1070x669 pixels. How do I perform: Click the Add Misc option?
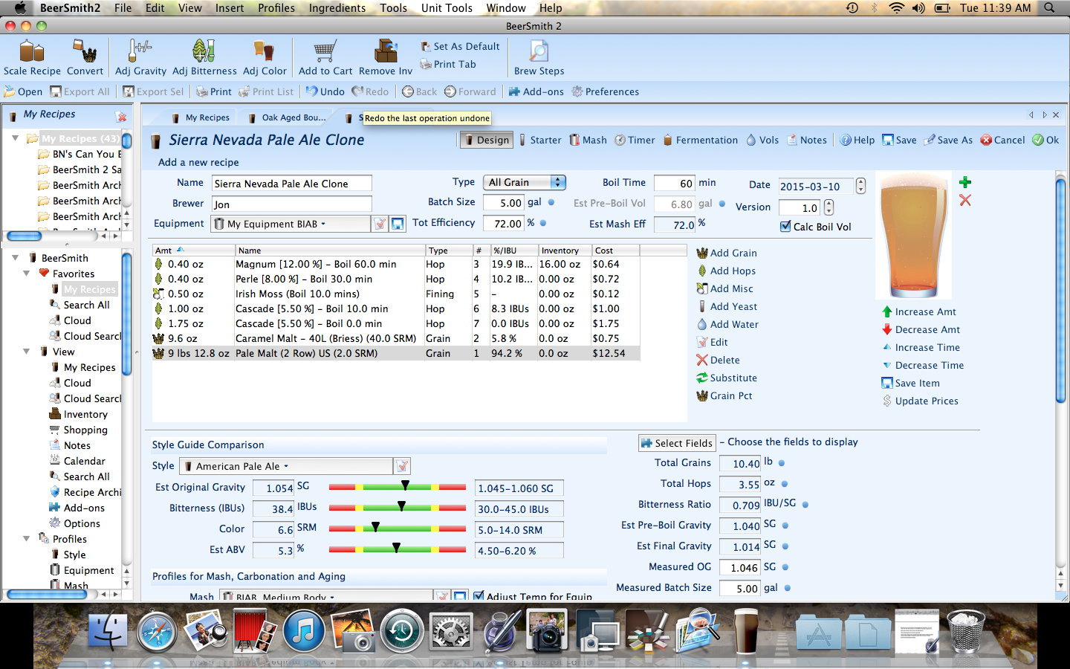724,288
